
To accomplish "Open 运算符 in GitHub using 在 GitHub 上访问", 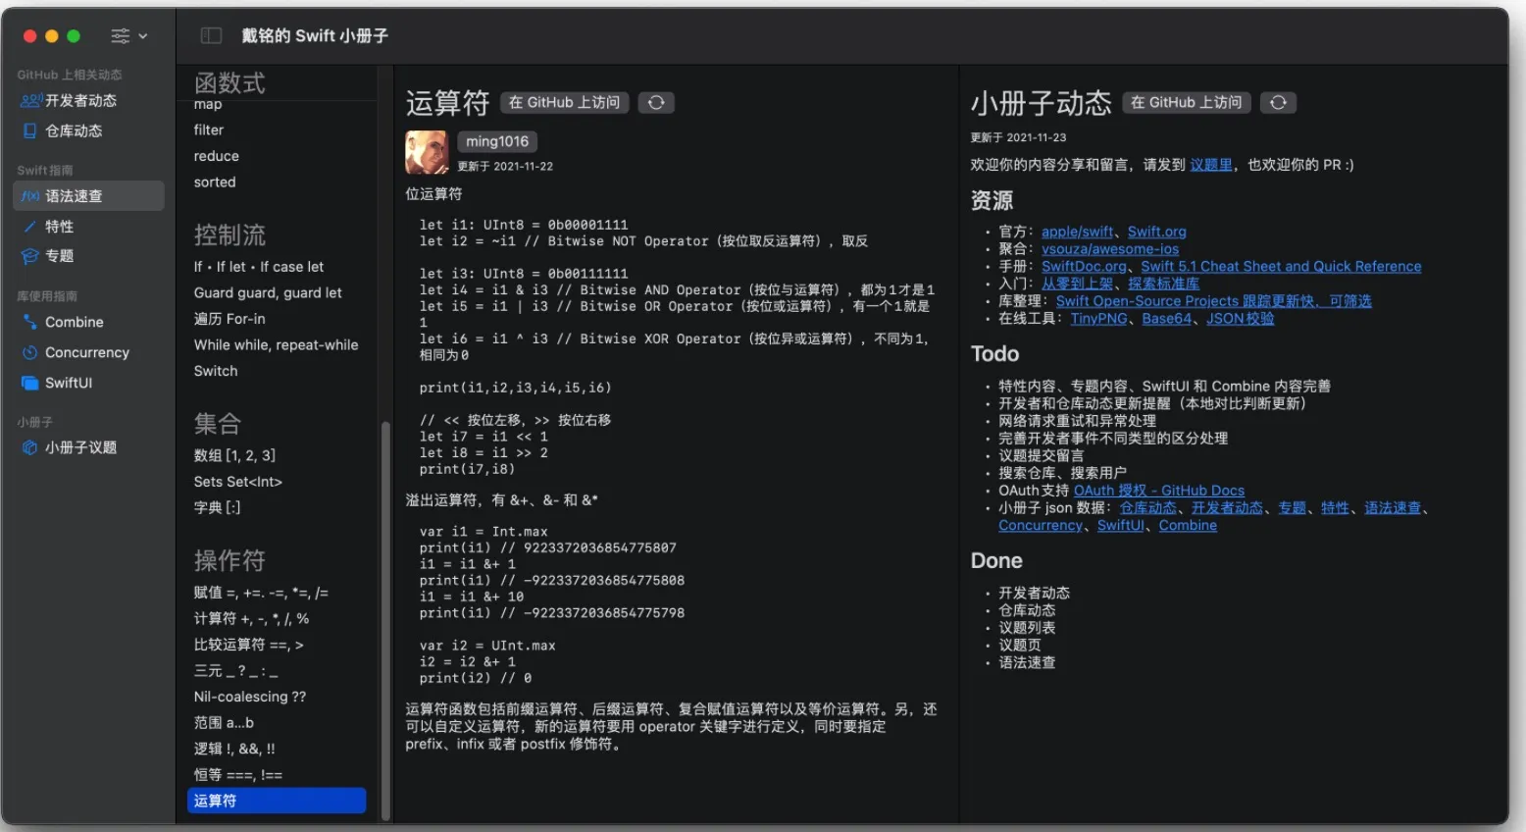I will point(565,102).
